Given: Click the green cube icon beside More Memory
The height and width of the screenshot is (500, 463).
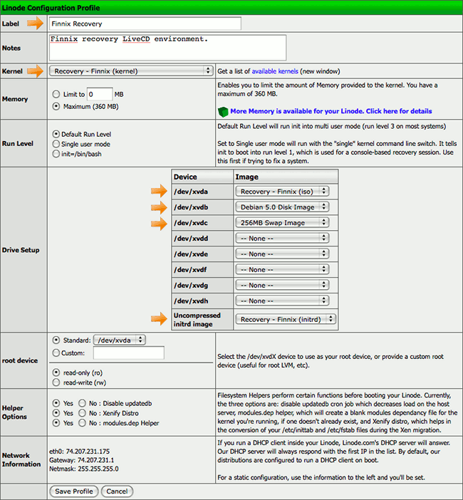Looking at the screenshot, I should [223, 112].
